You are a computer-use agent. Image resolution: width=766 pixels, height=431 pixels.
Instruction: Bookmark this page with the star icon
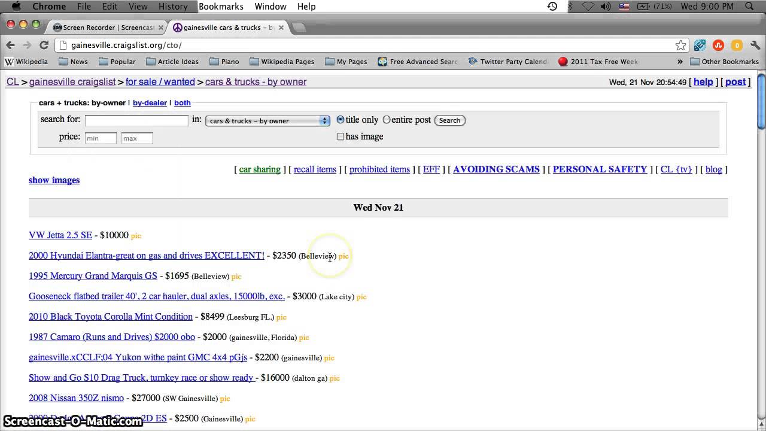tap(680, 45)
